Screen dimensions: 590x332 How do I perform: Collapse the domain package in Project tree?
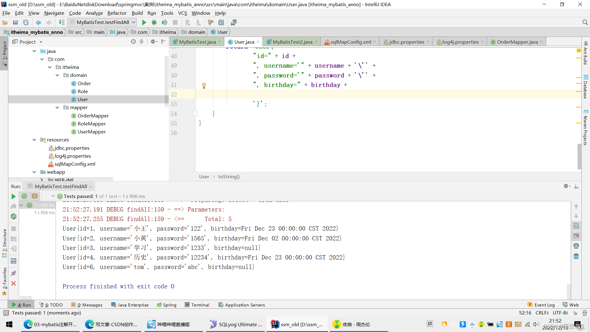57,75
